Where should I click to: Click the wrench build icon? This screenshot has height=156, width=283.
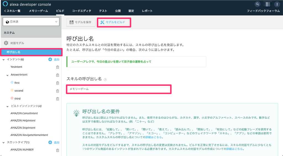click(x=102, y=22)
